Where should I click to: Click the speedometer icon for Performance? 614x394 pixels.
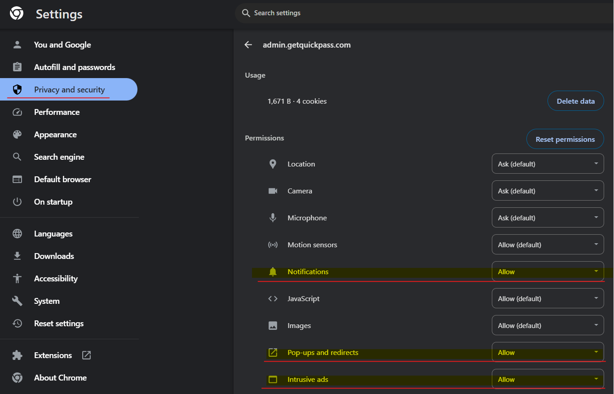(x=17, y=112)
